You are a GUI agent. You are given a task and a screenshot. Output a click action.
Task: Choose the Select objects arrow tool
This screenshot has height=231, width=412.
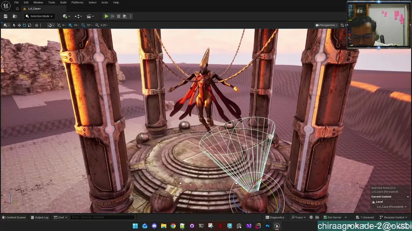pyautogui.click(x=14, y=25)
